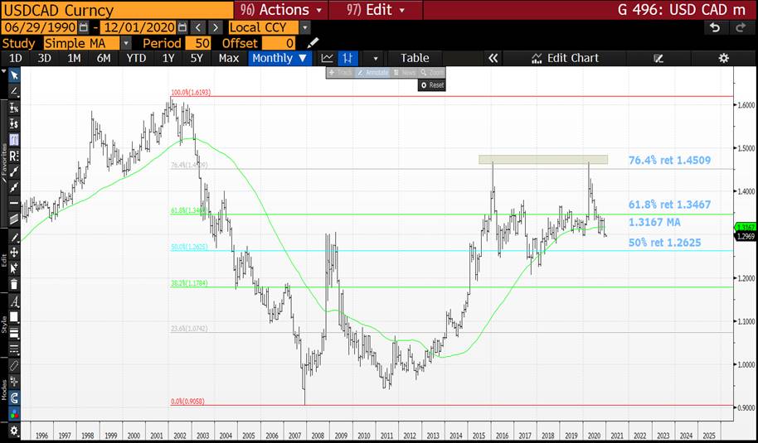Select the bar chart type icon
Screen dimensions: 758x443
tap(348, 58)
